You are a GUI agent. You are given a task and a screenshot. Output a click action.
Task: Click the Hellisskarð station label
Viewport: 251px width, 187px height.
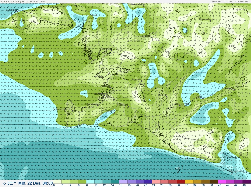pyautogui.click(x=122, y=105)
